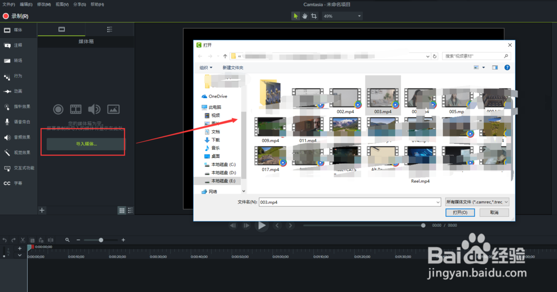Open the 文件(F) menu
557x292 pixels.
8,4
